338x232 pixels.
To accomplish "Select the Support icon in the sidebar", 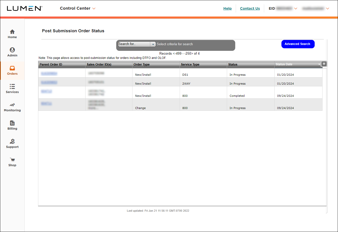I will (12, 142).
